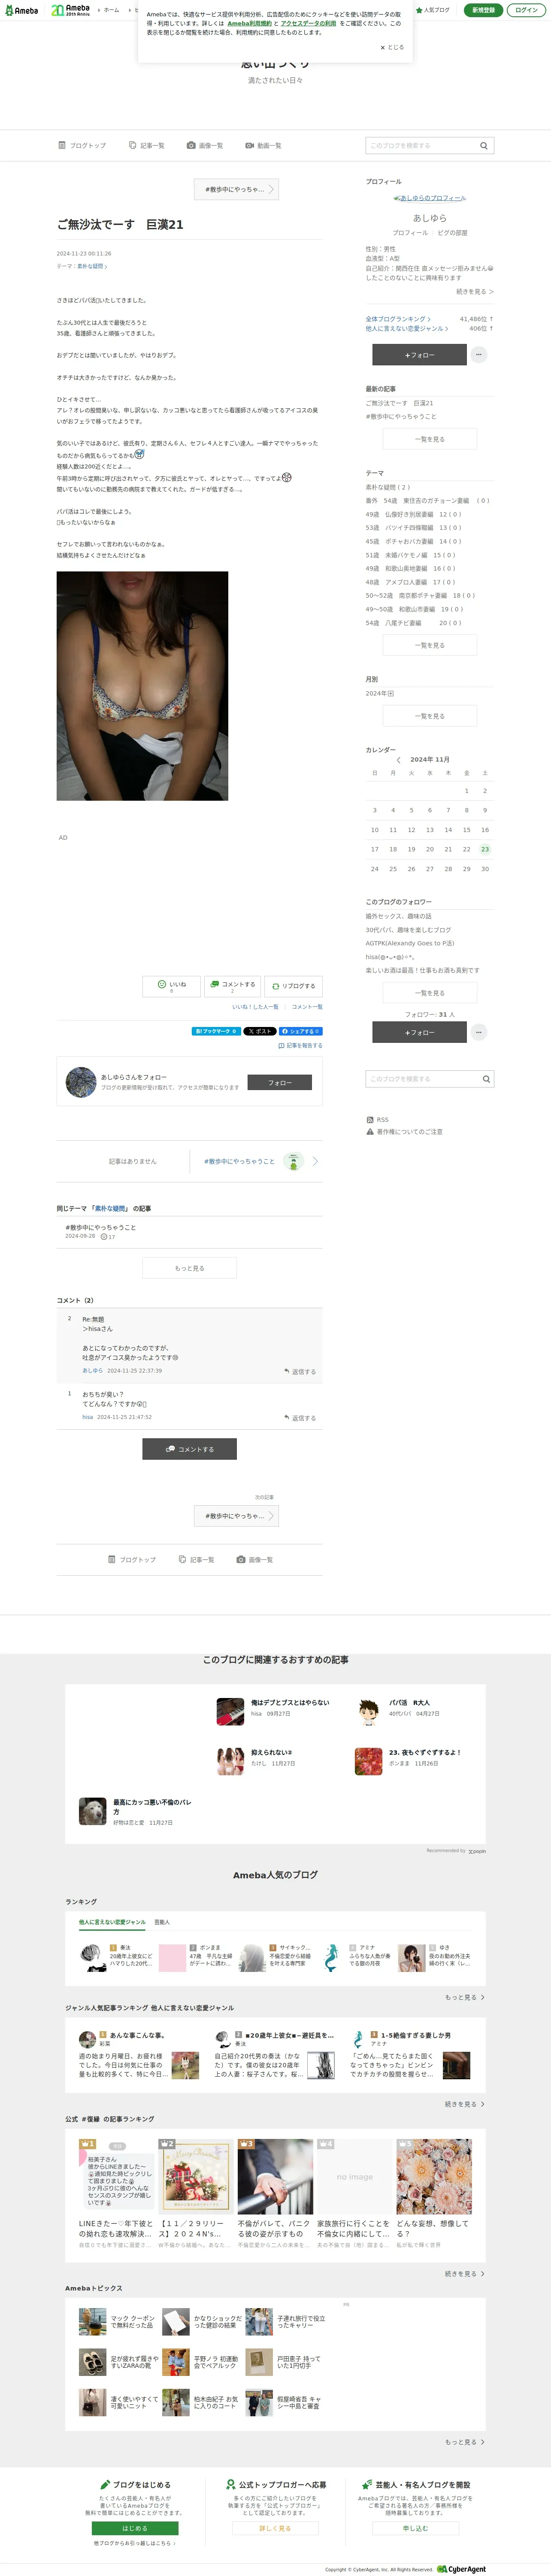The height and width of the screenshot is (2576, 551).
Task: Open previous article button above title
Action: click(x=236, y=189)
